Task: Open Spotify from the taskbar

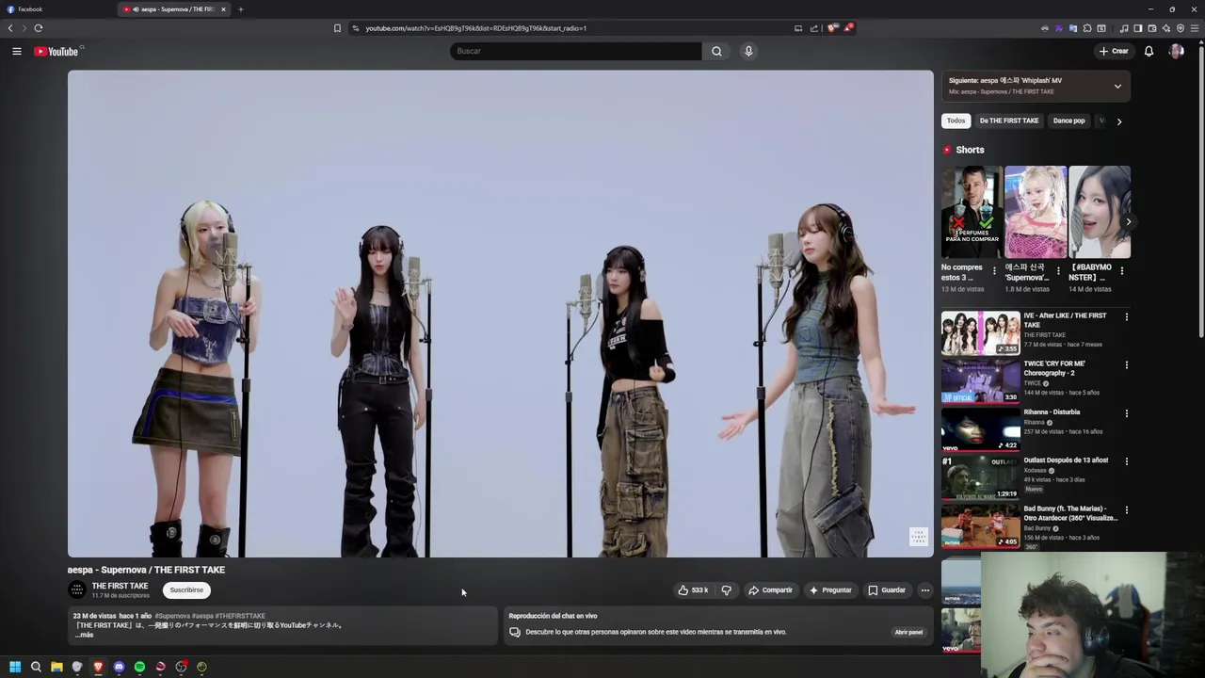Action: tap(139, 667)
